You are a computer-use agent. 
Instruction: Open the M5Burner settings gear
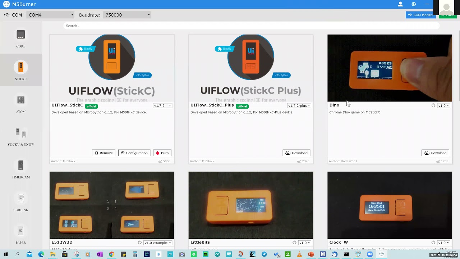pyautogui.click(x=414, y=4)
